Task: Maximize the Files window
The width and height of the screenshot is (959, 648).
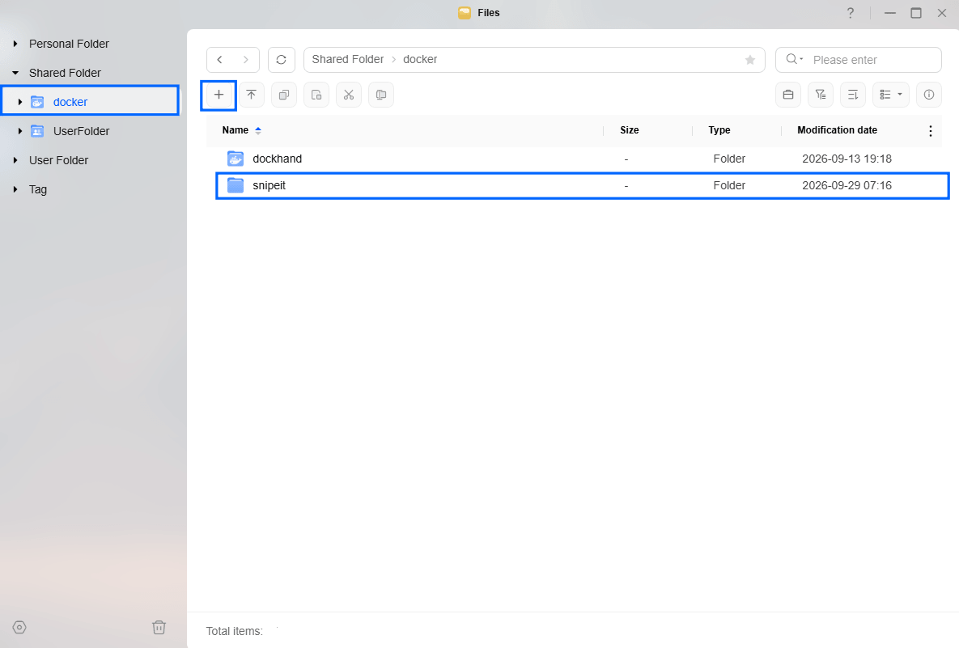Action: click(916, 13)
